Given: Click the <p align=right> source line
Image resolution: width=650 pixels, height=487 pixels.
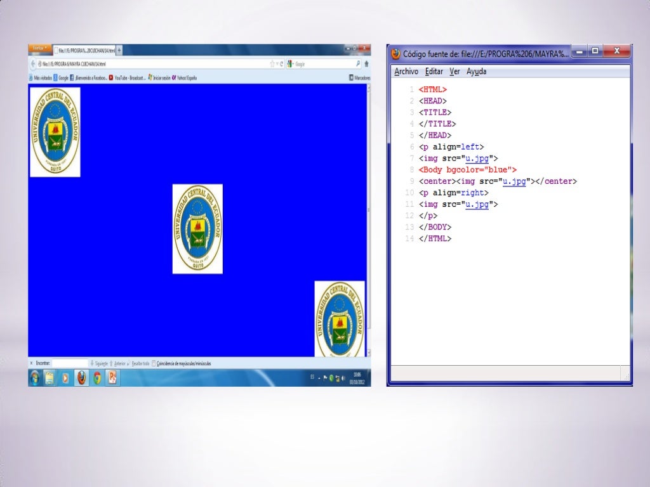Looking at the screenshot, I should click(x=453, y=193).
